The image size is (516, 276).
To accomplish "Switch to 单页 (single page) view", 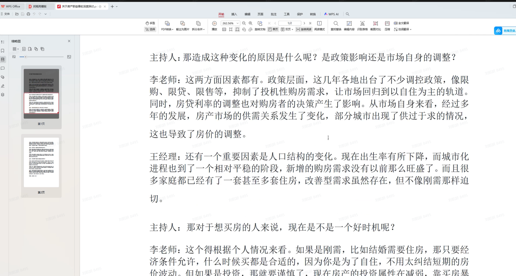I will [x=273, y=29].
